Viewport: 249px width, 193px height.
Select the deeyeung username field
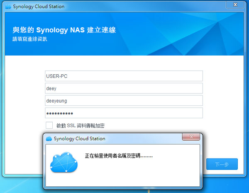pyautogui.click(x=124, y=101)
